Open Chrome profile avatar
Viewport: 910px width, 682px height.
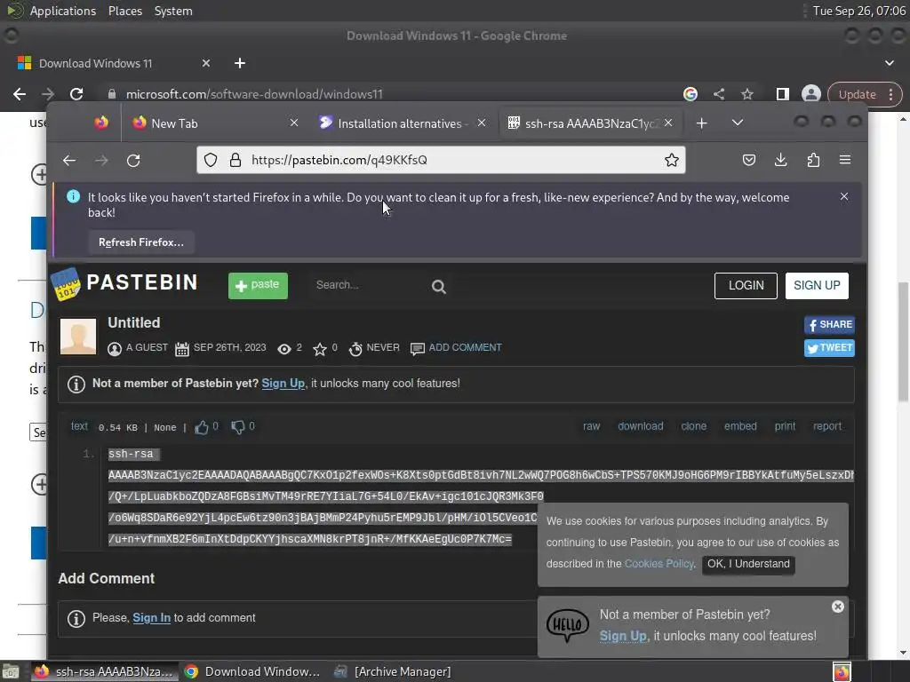coord(810,94)
